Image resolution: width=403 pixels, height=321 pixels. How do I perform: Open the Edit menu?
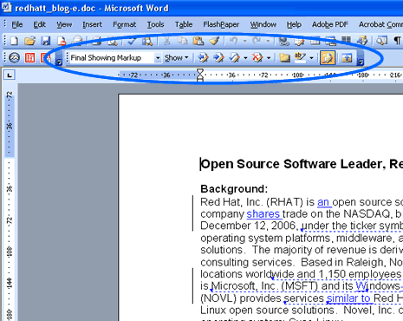click(39, 24)
